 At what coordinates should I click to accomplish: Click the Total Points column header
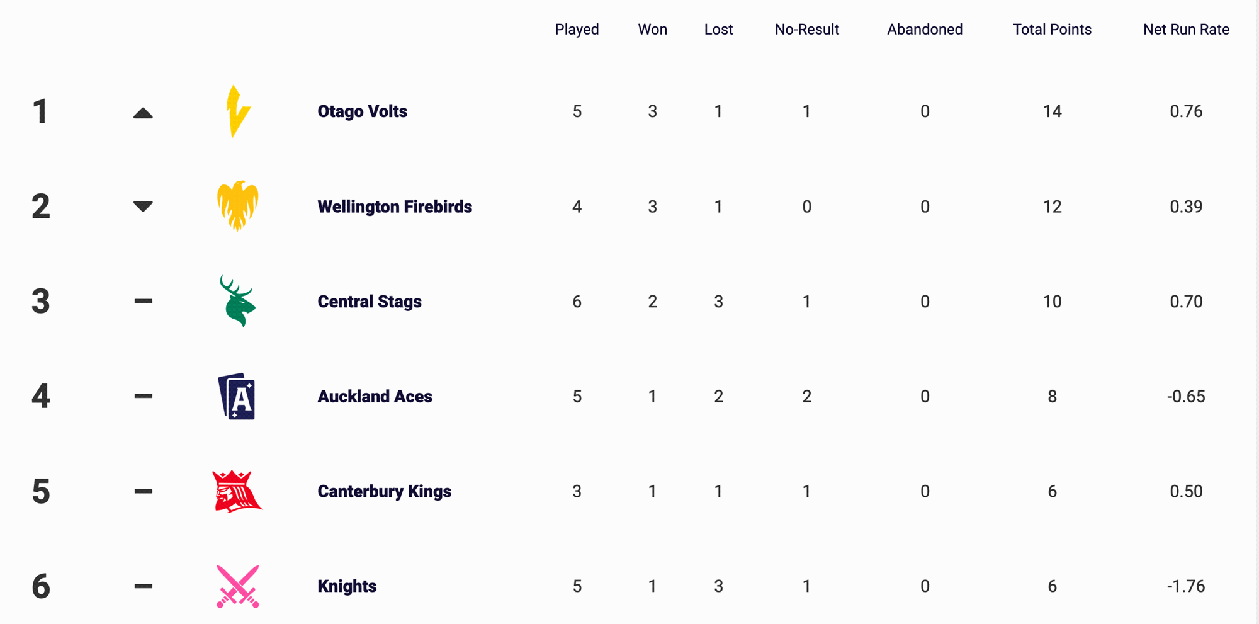tap(1052, 30)
